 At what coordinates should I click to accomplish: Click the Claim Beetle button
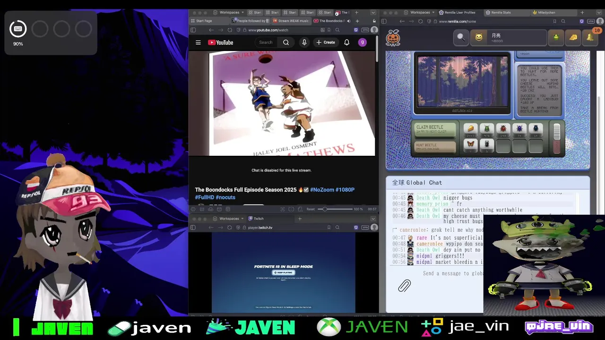tap(435, 129)
